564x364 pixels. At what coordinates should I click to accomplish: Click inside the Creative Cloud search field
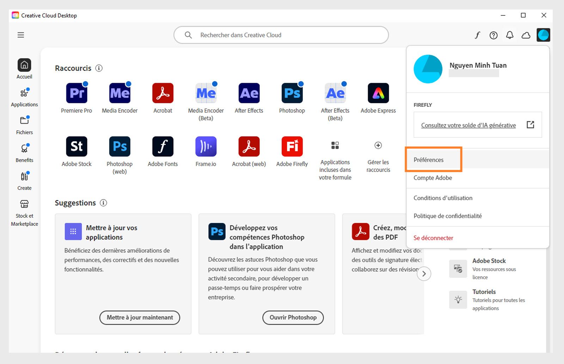click(x=280, y=35)
